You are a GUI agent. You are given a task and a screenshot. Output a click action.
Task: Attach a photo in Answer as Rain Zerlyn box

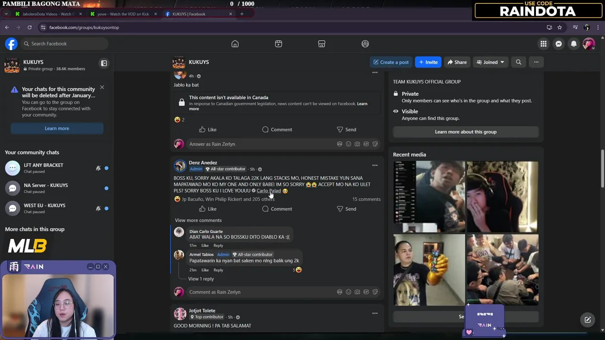tap(357, 144)
